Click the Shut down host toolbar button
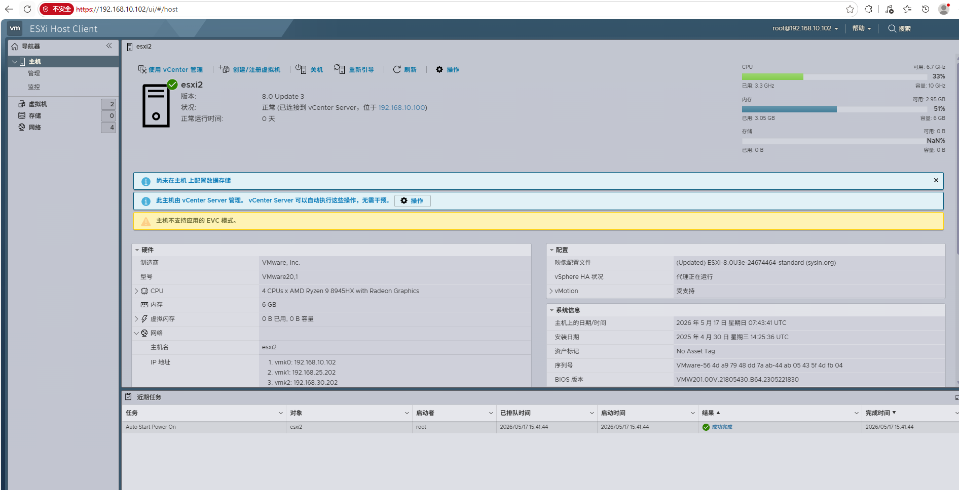959x490 pixels. (x=309, y=69)
